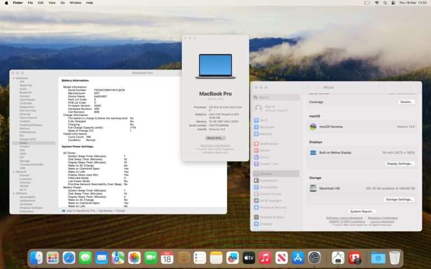Open FaceTime in the Dock
431x269 pixels.
tap(150, 258)
